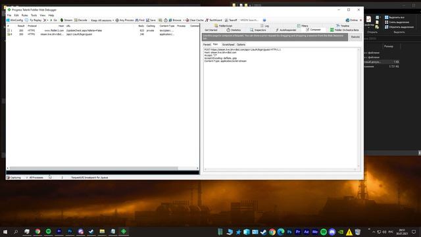
Task: Click All Processes filter in status bar
Action: (x=35, y=178)
